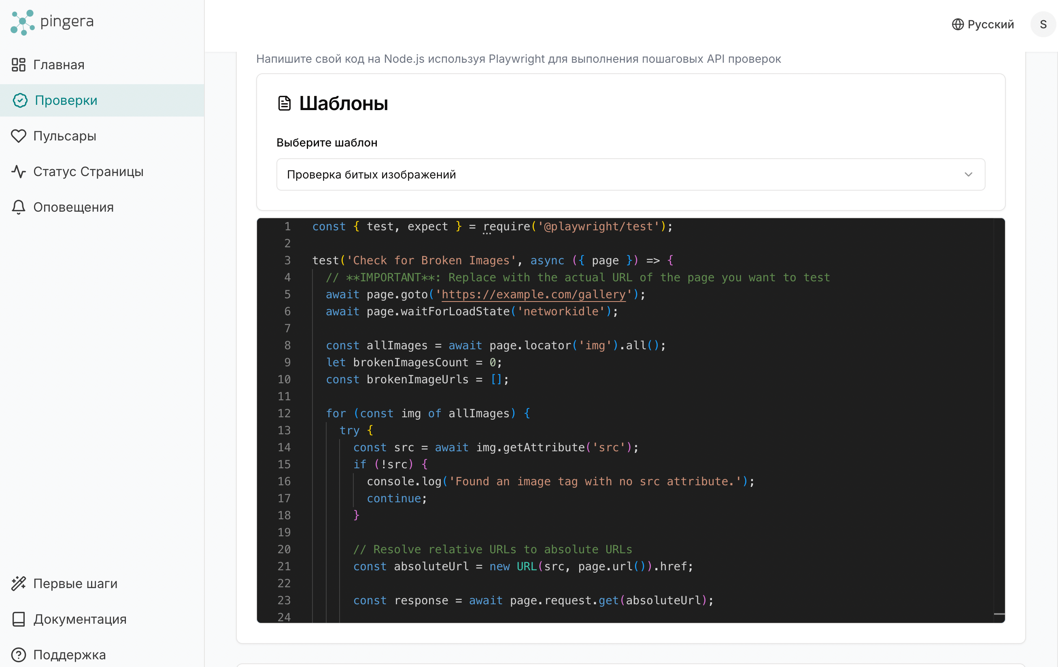This screenshot has height=667, width=1058.
Task: Click the Поддержка question mark icon
Action: click(19, 654)
